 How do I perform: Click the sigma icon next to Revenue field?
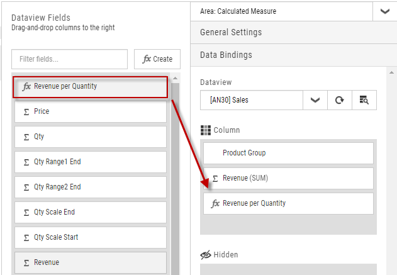26,263
